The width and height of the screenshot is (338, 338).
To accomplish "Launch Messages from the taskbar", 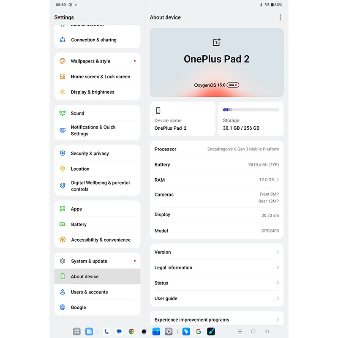I will 119,331.
